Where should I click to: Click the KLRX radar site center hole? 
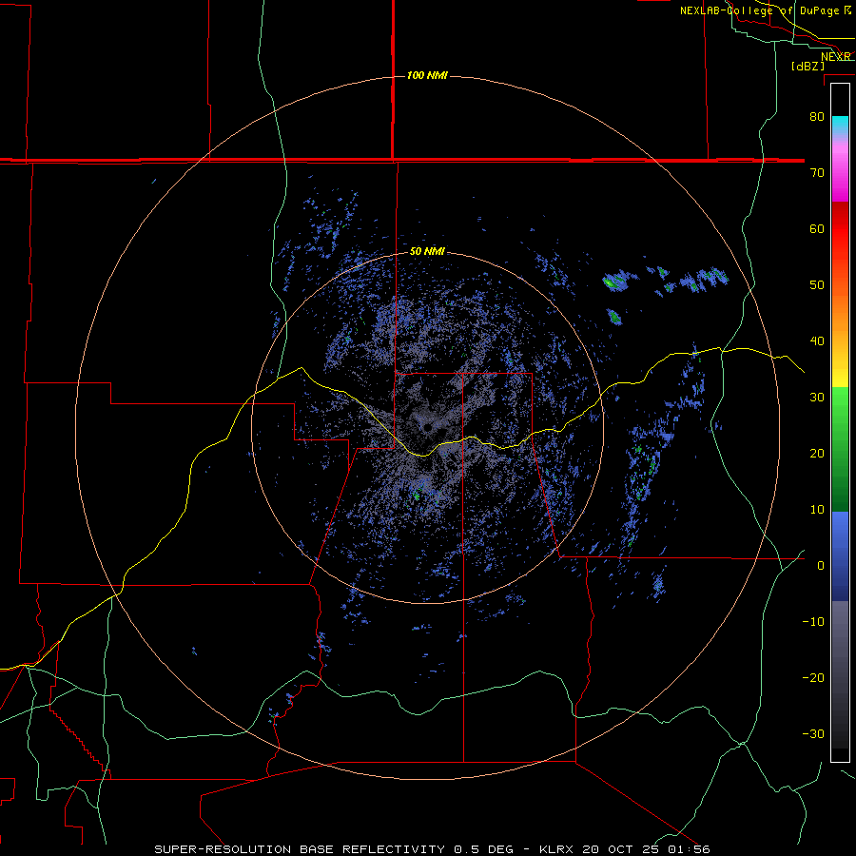click(427, 427)
